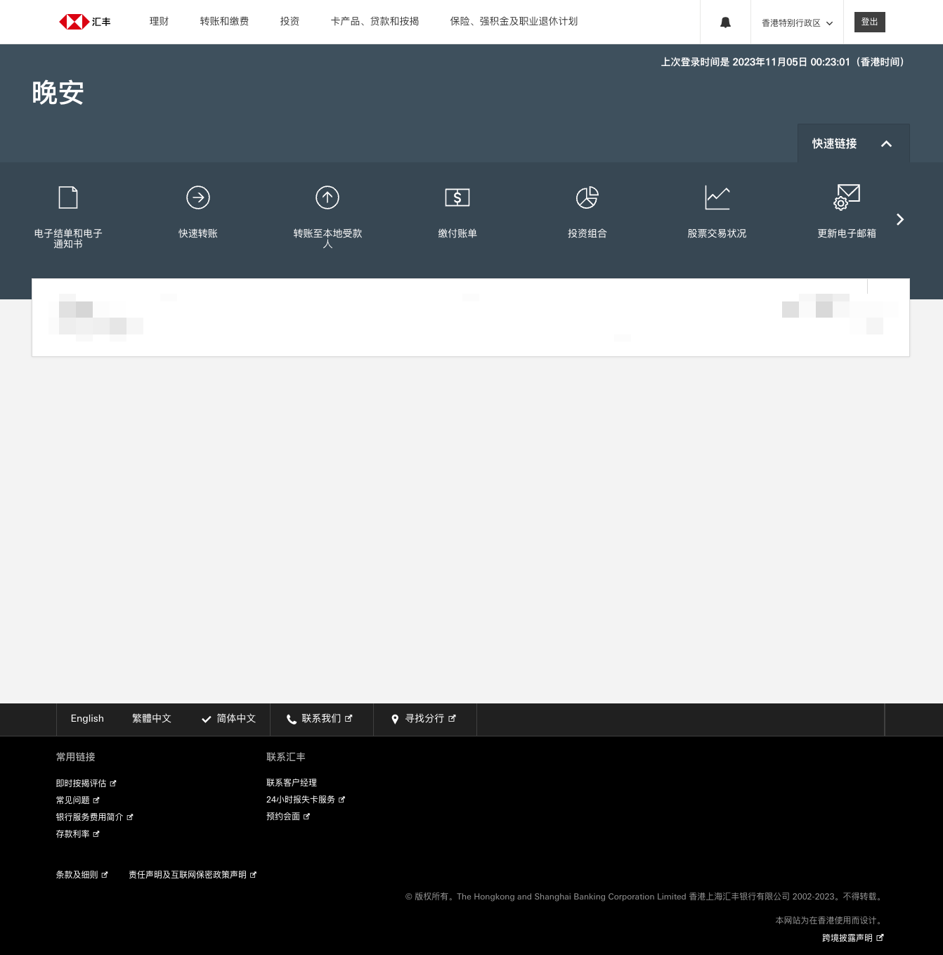Click the quick transfer arrow icon
Image resolution: width=943 pixels, height=955 pixels.
tap(198, 197)
